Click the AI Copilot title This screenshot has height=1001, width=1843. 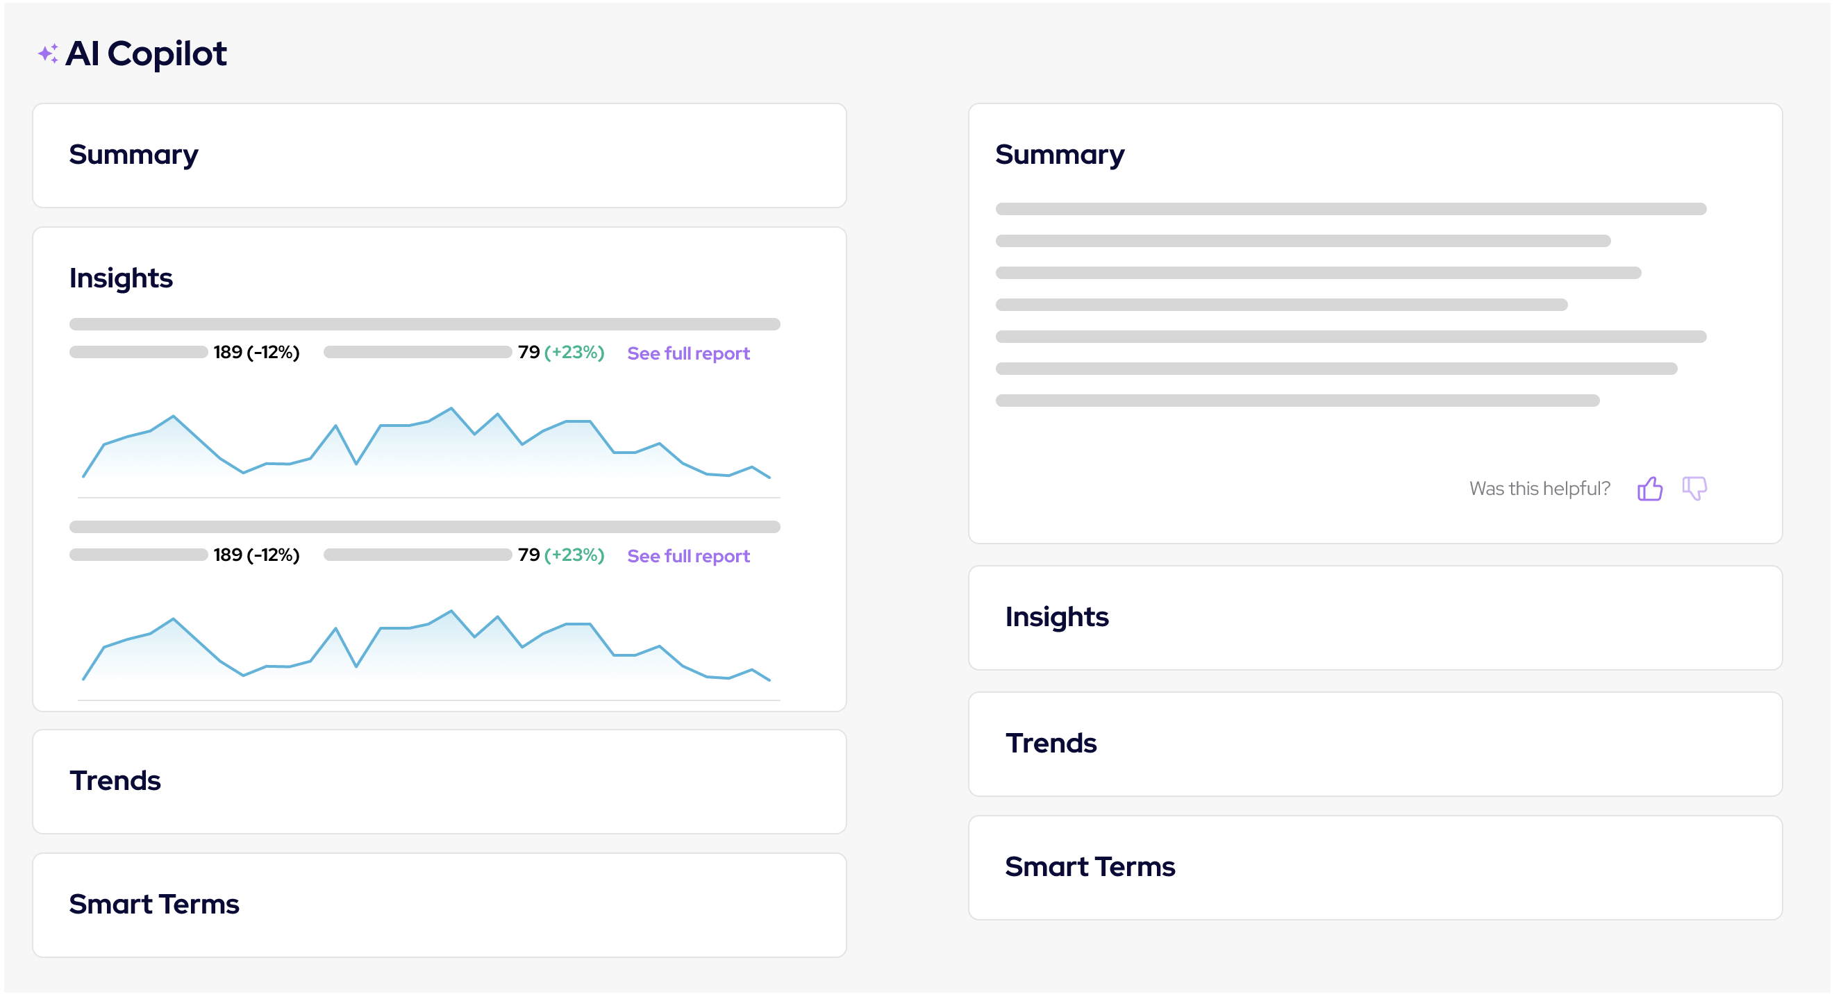tap(147, 54)
